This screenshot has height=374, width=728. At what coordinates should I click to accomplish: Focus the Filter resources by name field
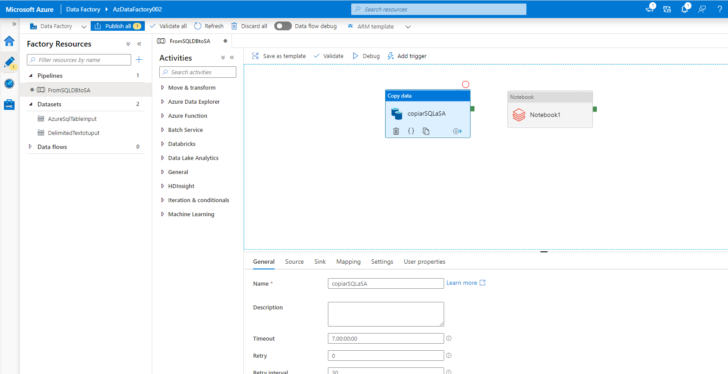[79, 60]
